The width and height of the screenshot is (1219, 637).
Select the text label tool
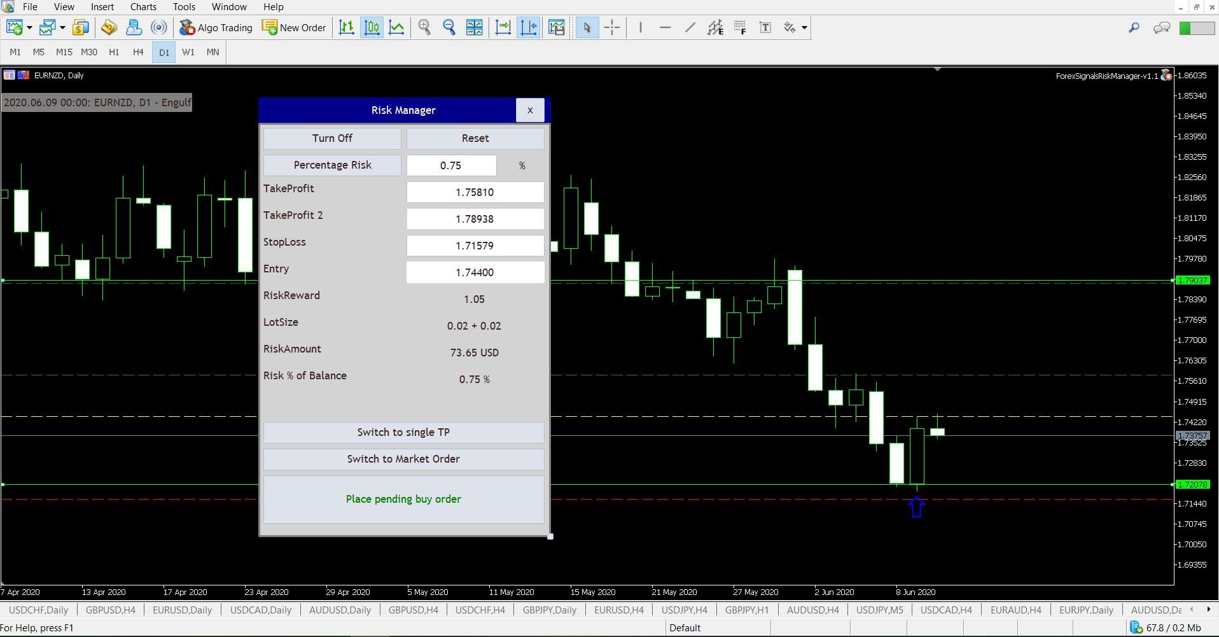click(x=765, y=27)
